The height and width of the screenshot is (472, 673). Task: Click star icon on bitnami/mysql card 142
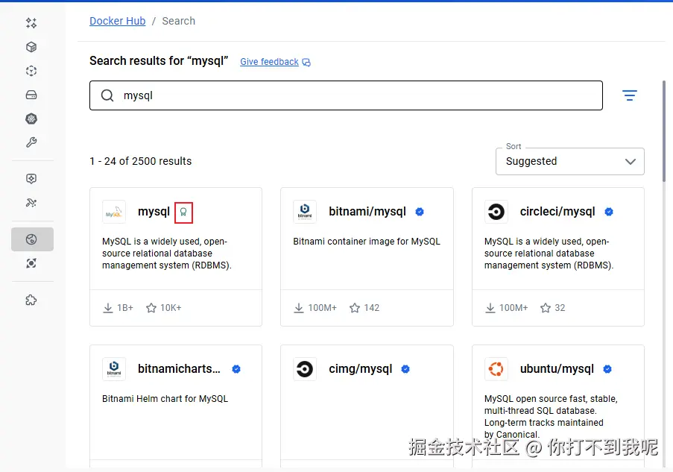pyautogui.click(x=355, y=308)
